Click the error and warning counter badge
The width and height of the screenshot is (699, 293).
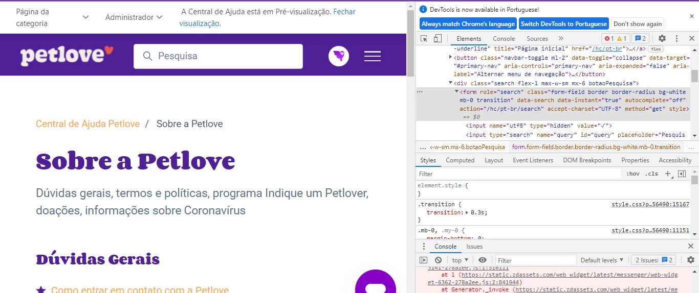(616, 38)
